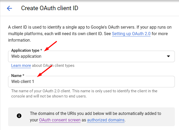Click the 'Name *' field label

point(18,76)
